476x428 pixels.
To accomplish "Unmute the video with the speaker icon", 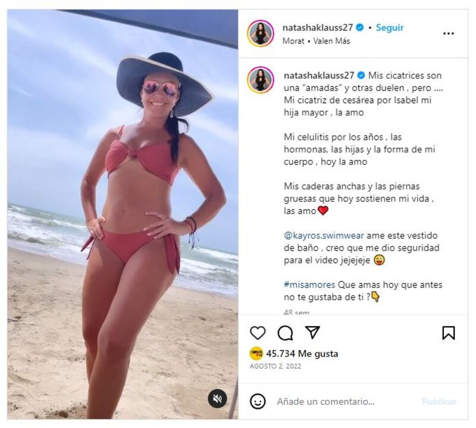I will pos(217,399).
